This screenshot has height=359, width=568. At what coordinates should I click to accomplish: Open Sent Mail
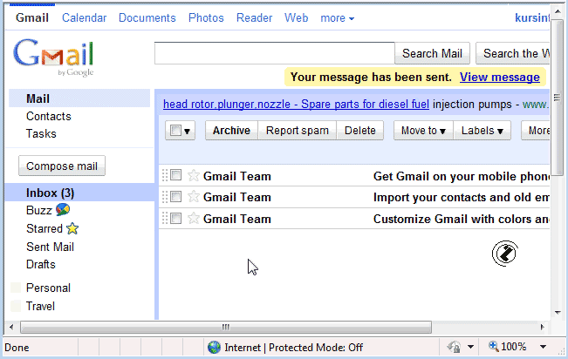(x=50, y=247)
